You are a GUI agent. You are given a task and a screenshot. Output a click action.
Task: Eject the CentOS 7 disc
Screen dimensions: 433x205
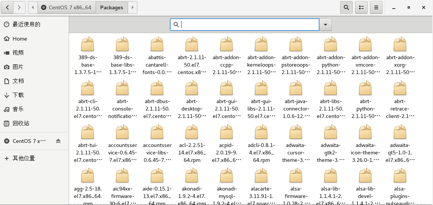tap(58, 141)
